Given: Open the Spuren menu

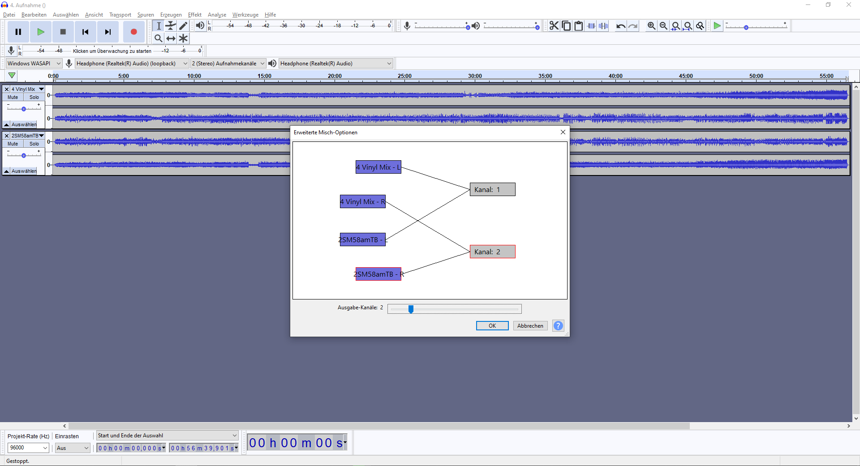Looking at the screenshot, I should 146,15.
